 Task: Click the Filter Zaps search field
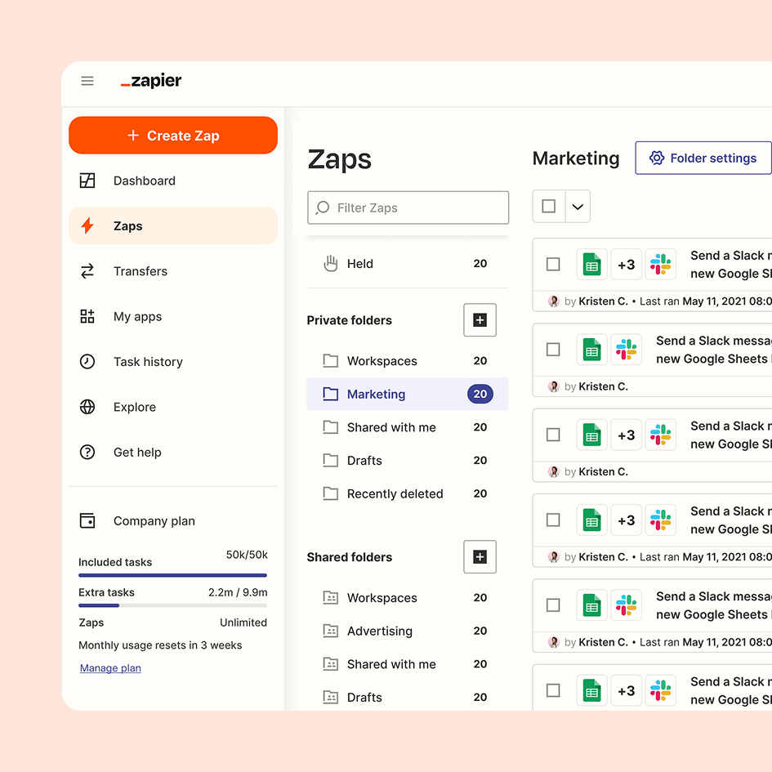408,208
